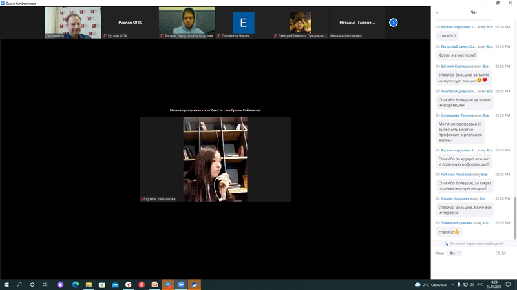This screenshot has width=517, height=290.
Task: Expand the 'Кому: Все' recipient dropdown
Action: coord(455,253)
